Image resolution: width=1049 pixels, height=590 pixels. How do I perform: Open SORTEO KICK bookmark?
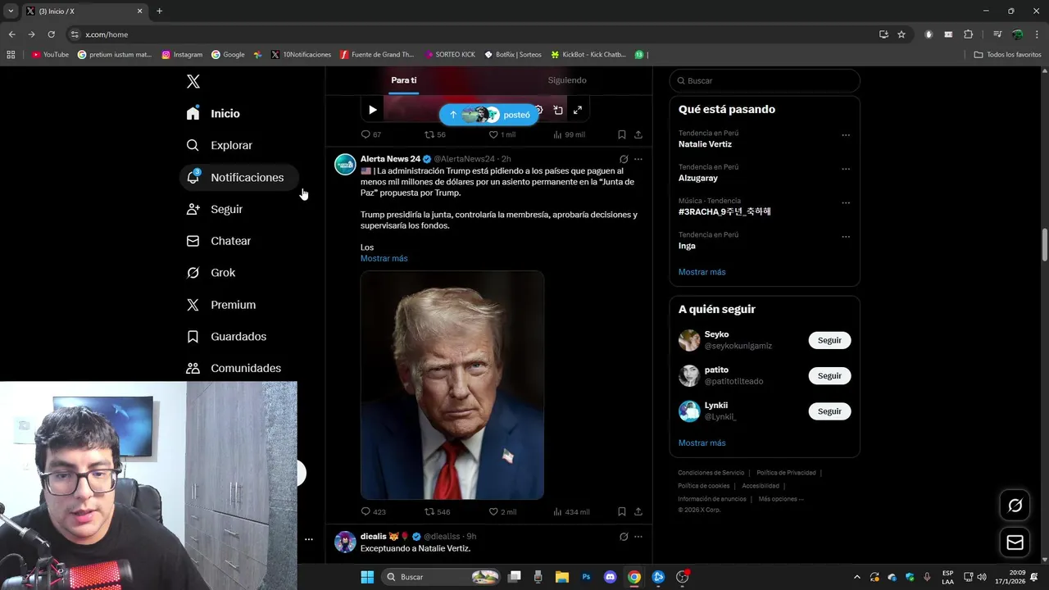click(x=450, y=55)
